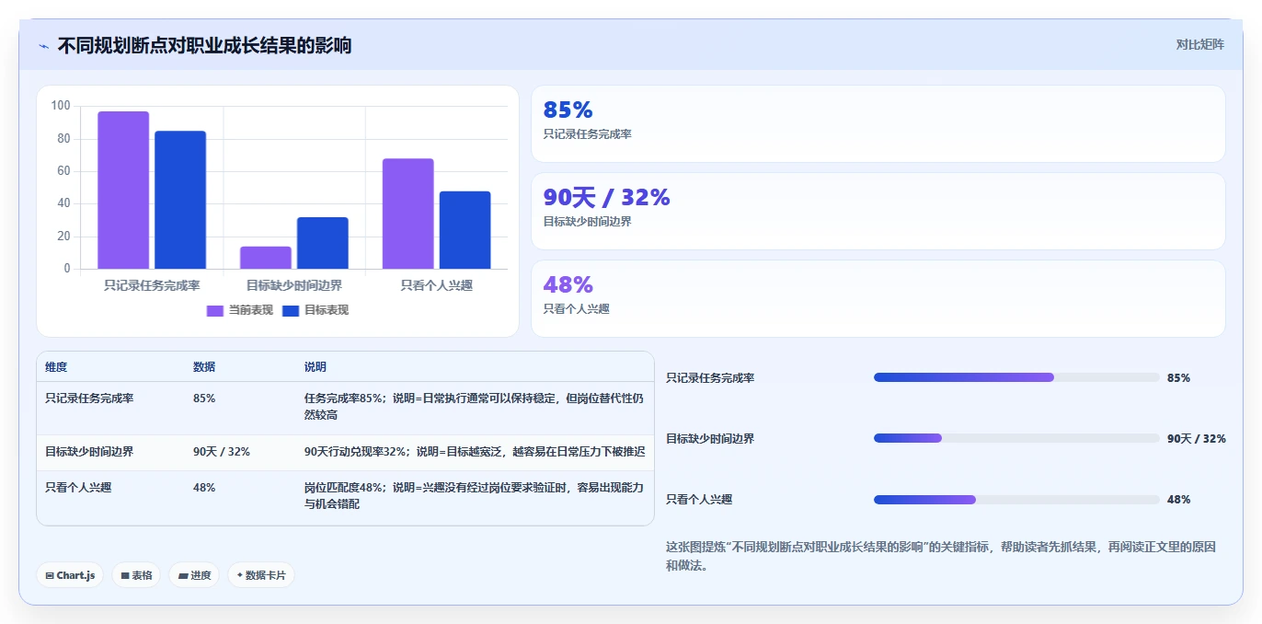Click the 数据 column header
The height and width of the screenshot is (624, 1262).
pos(204,367)
